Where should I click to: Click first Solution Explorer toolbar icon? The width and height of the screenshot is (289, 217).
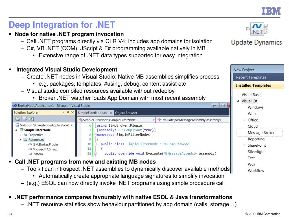tap(17, 119)
